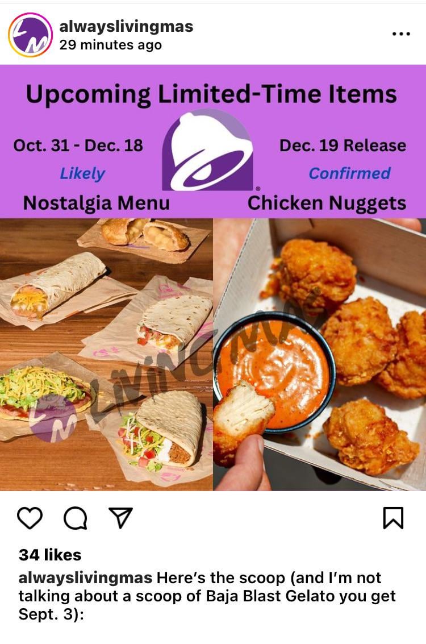Image resolution: width=426 pixels, height=644 pixels.
Task: Tap the purple LM watermark on photo
Action: (x=53, y=418)
